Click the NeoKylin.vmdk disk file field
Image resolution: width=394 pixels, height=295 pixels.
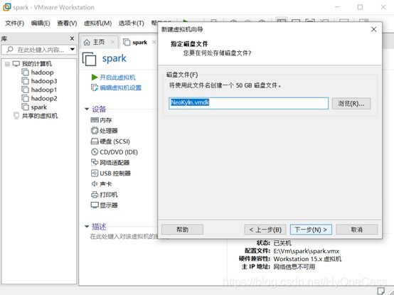pyautogui.click(x=248, y=103)
